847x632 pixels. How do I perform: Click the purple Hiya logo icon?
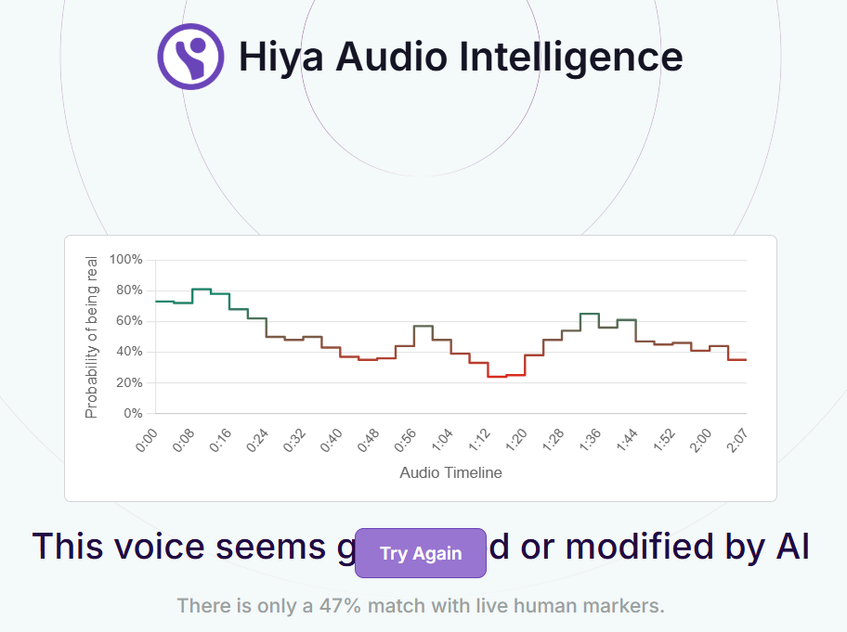190,57
